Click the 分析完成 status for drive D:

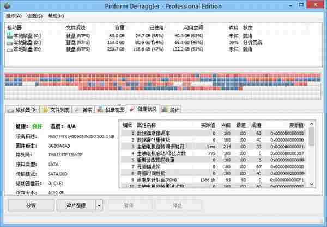click(252, 42)
